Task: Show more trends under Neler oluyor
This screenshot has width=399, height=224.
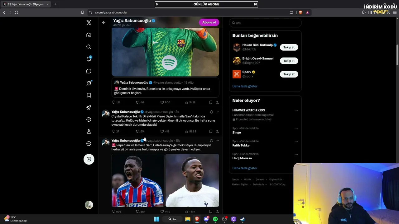Action: pyautogui.click(x=245, y=168)
